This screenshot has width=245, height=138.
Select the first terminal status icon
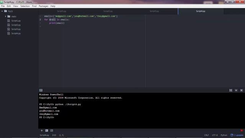(x=47, y=130)
